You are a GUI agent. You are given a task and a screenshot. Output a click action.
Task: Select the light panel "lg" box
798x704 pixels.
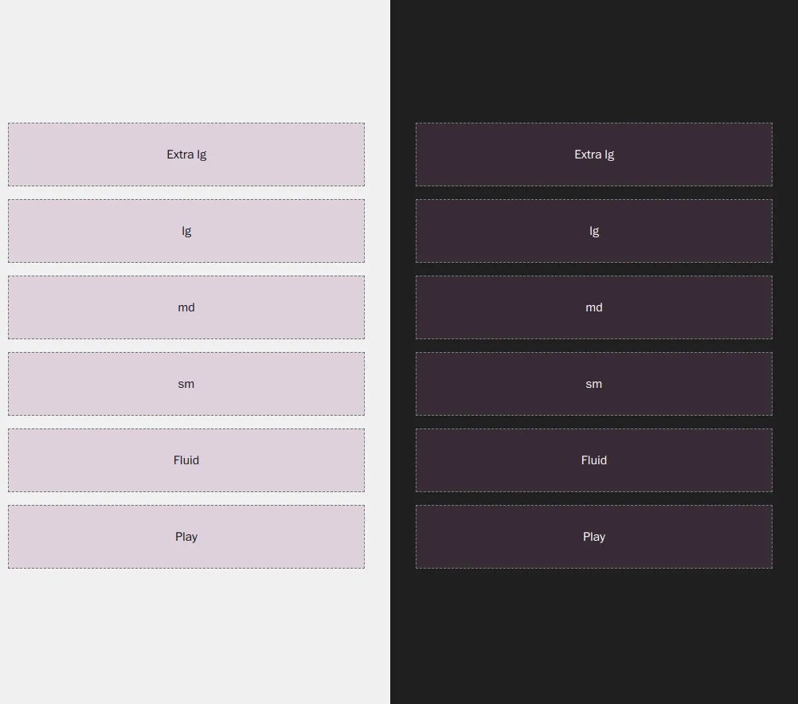[186, 231]
